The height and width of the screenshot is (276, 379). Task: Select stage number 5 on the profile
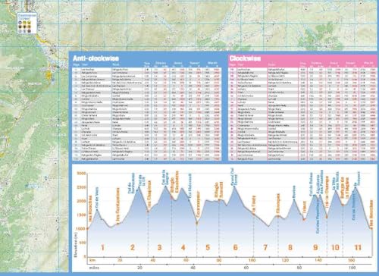tap(208, 247)
